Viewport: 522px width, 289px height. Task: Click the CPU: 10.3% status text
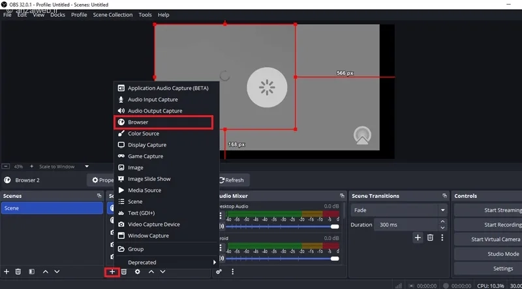(x=491, y=286)
